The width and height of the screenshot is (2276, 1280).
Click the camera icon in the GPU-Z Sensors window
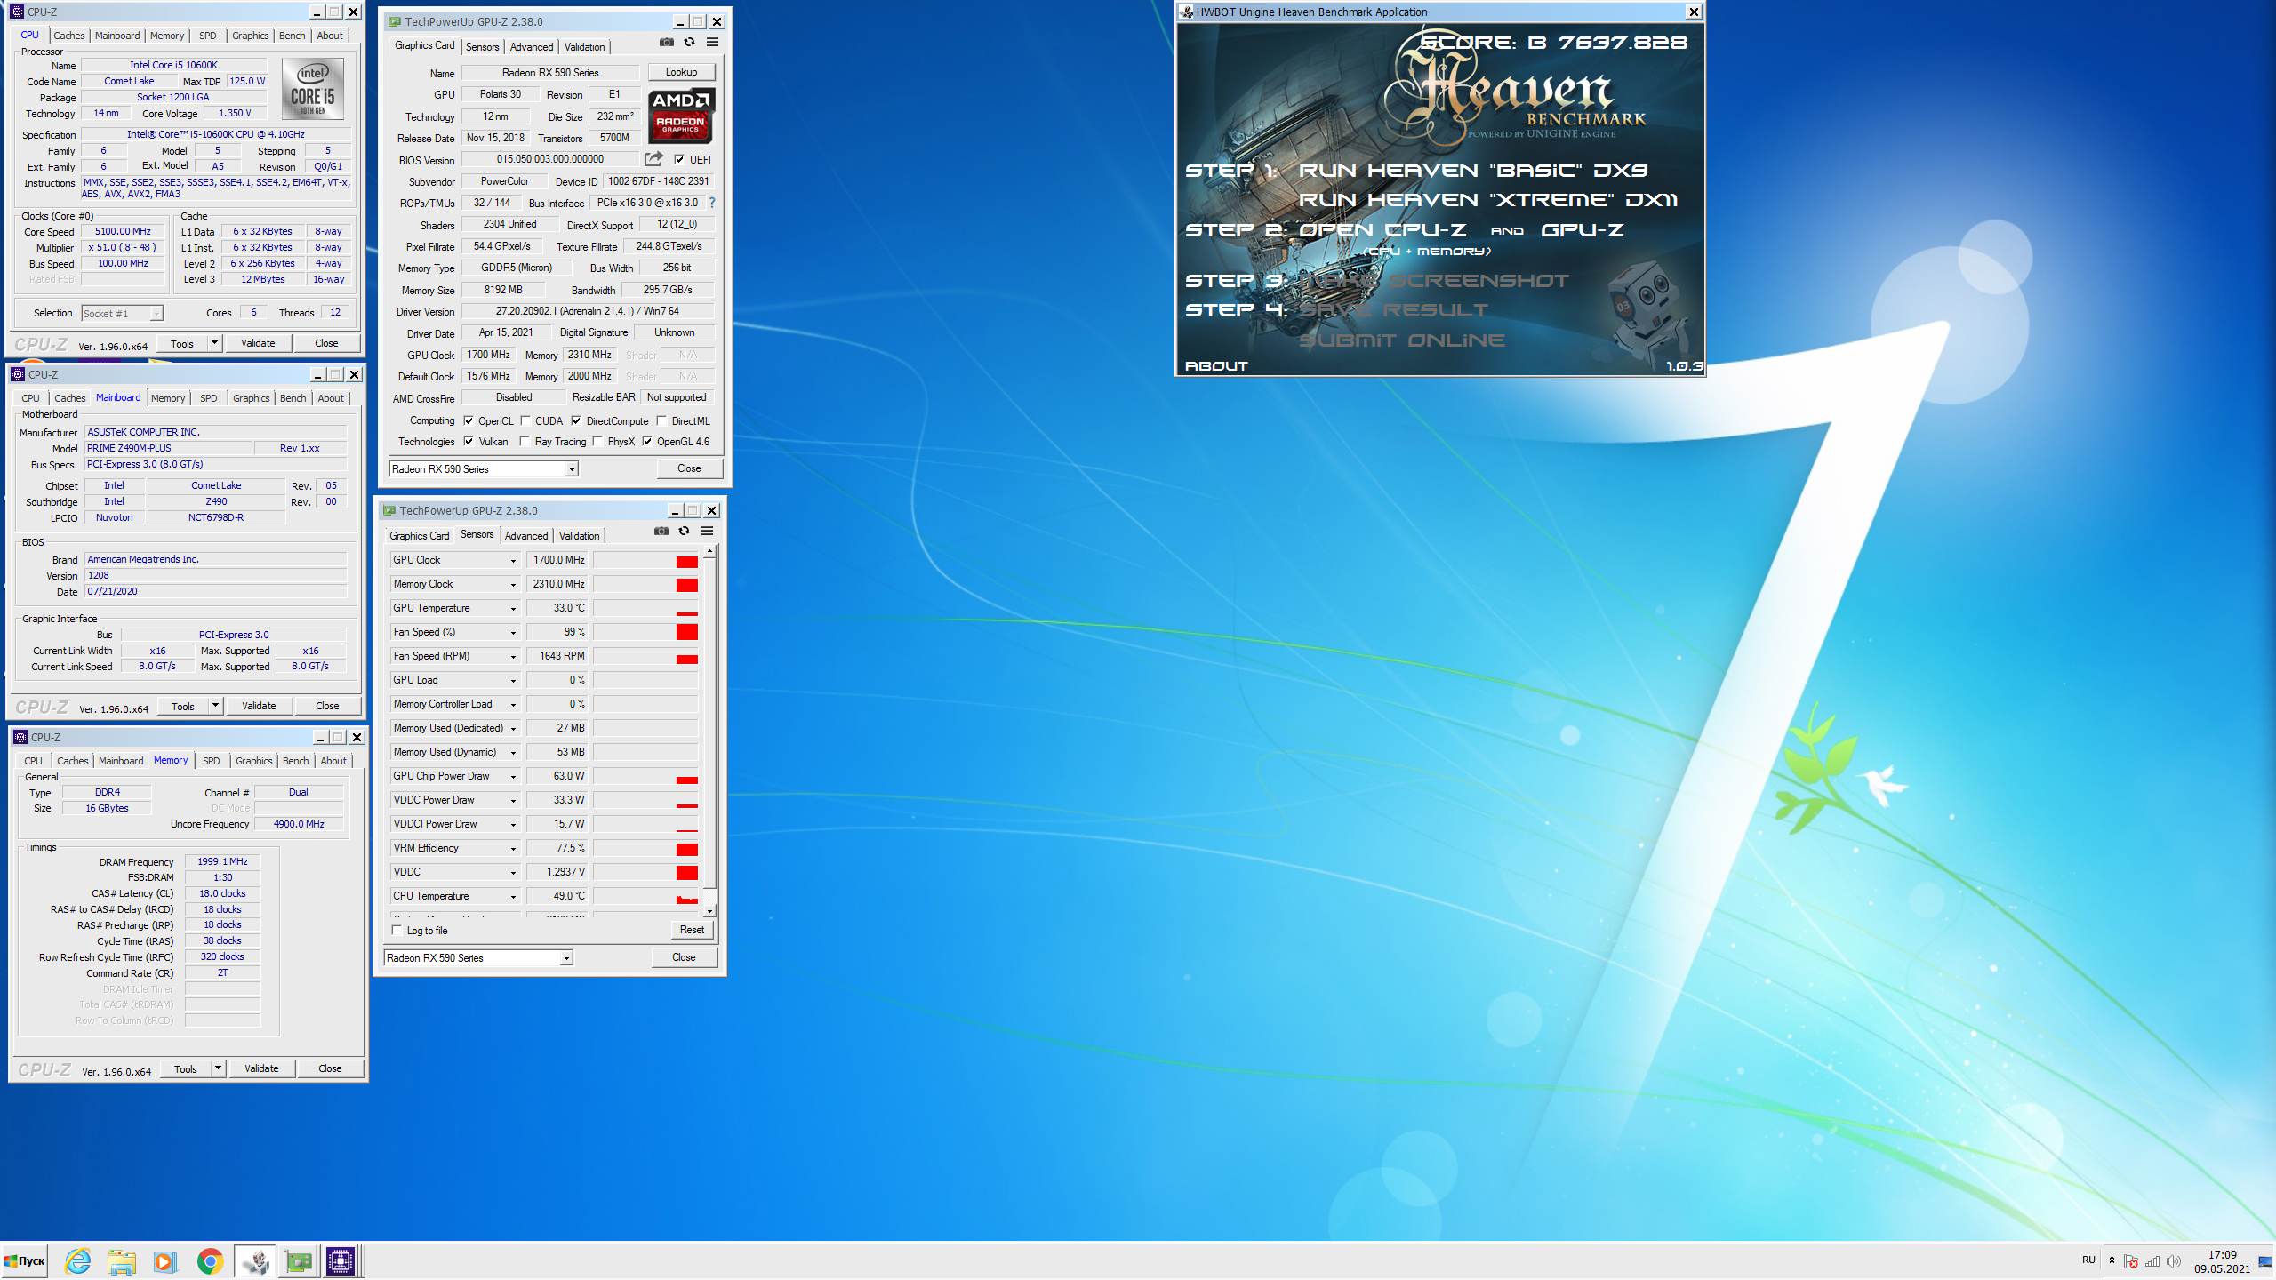pyautogui.click(x=661, y=531)
